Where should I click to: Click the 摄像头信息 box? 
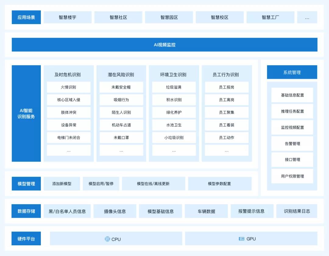coord(115,211)
